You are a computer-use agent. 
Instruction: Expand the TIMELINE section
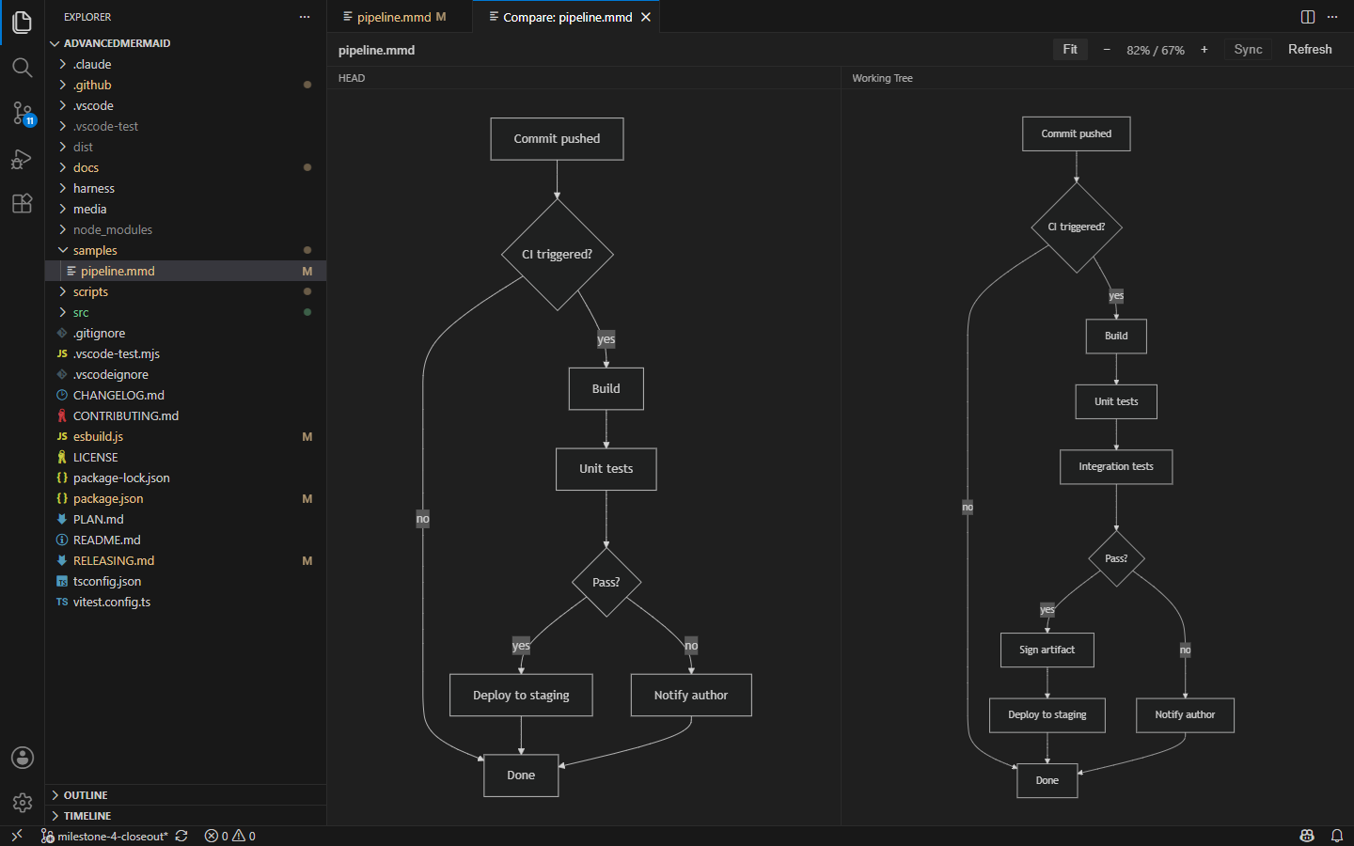pyautogui.click(x=185, y=816)
